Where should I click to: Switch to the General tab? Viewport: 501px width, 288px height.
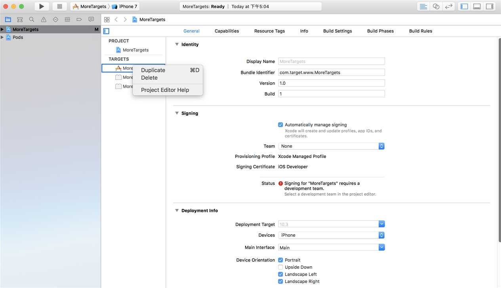(x=191, y=31)
